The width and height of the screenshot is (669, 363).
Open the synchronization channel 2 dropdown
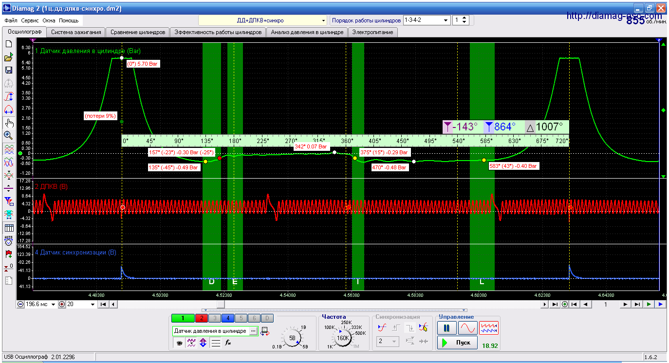coord(388,342)
